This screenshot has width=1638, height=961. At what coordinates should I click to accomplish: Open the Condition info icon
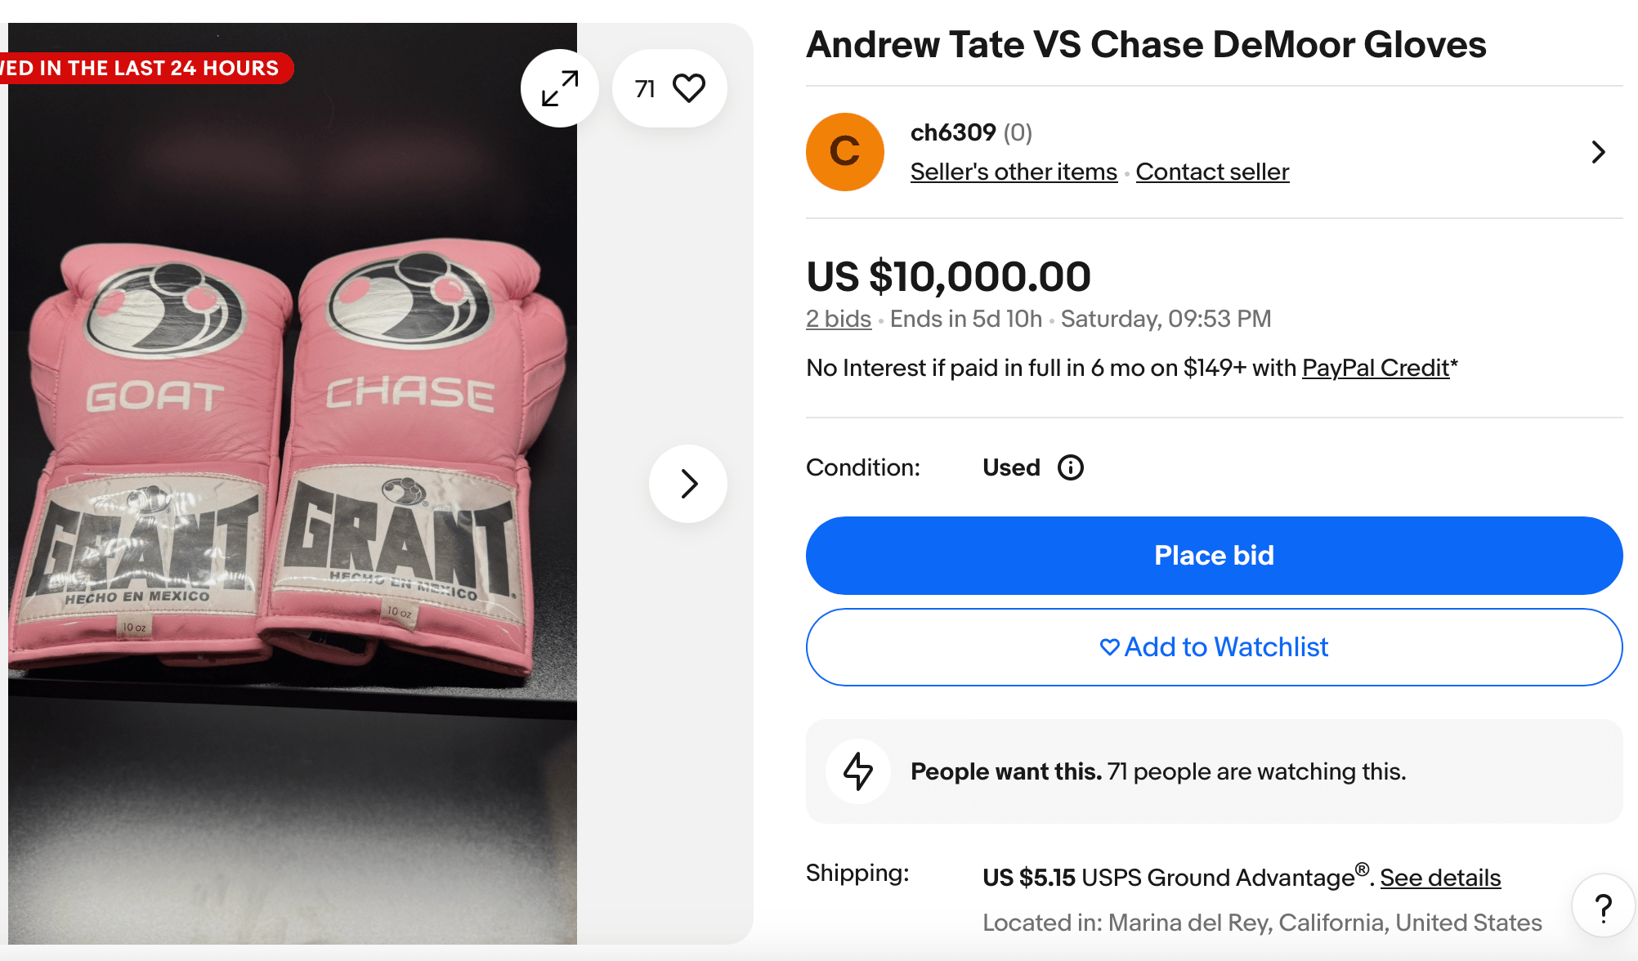click(1070, 467)
